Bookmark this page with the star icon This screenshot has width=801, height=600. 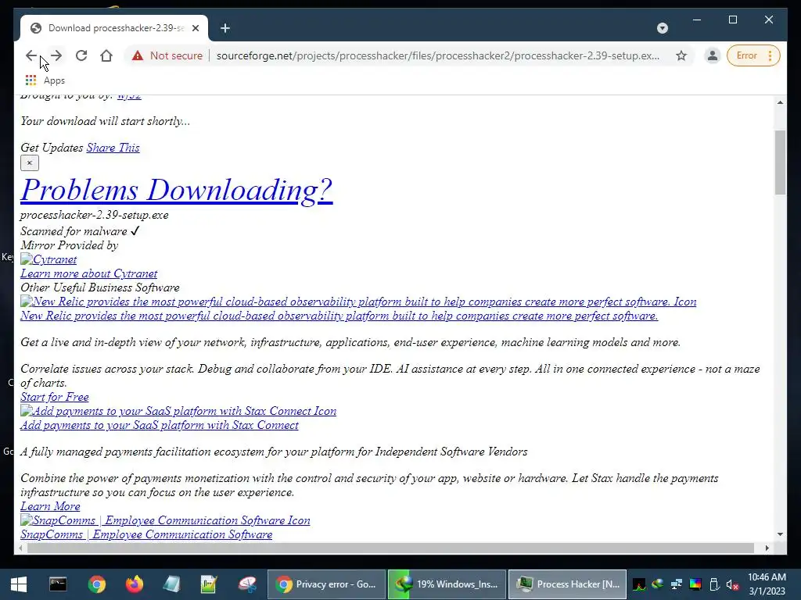(681, 55)
